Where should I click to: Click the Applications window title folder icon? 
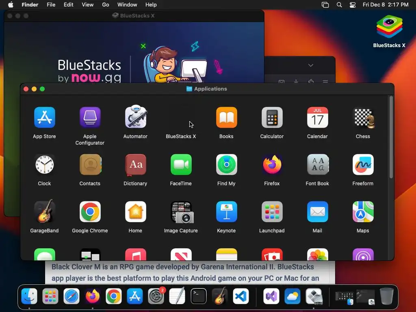[189, 89]
